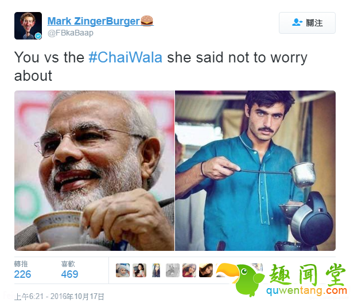Open the second liker avatar thumbnail

tap(139, 270)
